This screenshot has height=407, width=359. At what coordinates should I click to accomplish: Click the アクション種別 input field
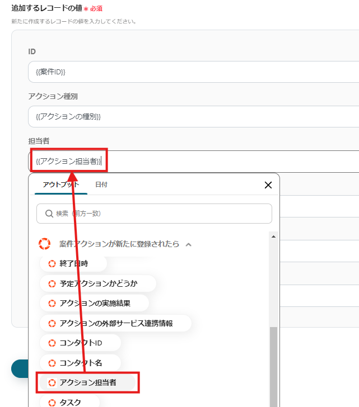coord(193,116)
